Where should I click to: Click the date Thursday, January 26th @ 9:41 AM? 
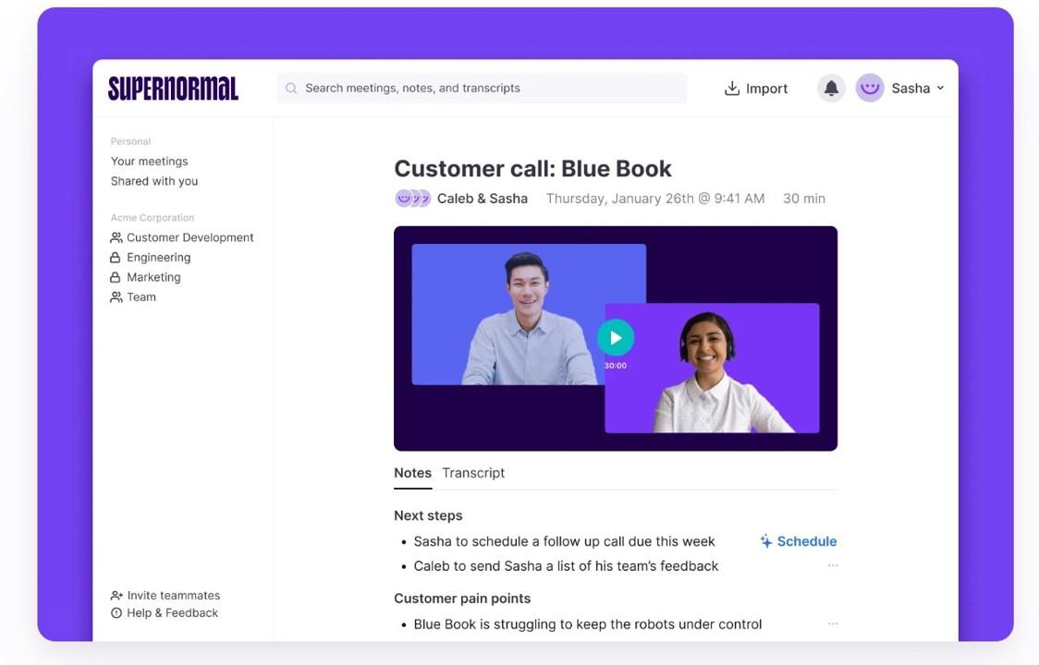(655, 198)
